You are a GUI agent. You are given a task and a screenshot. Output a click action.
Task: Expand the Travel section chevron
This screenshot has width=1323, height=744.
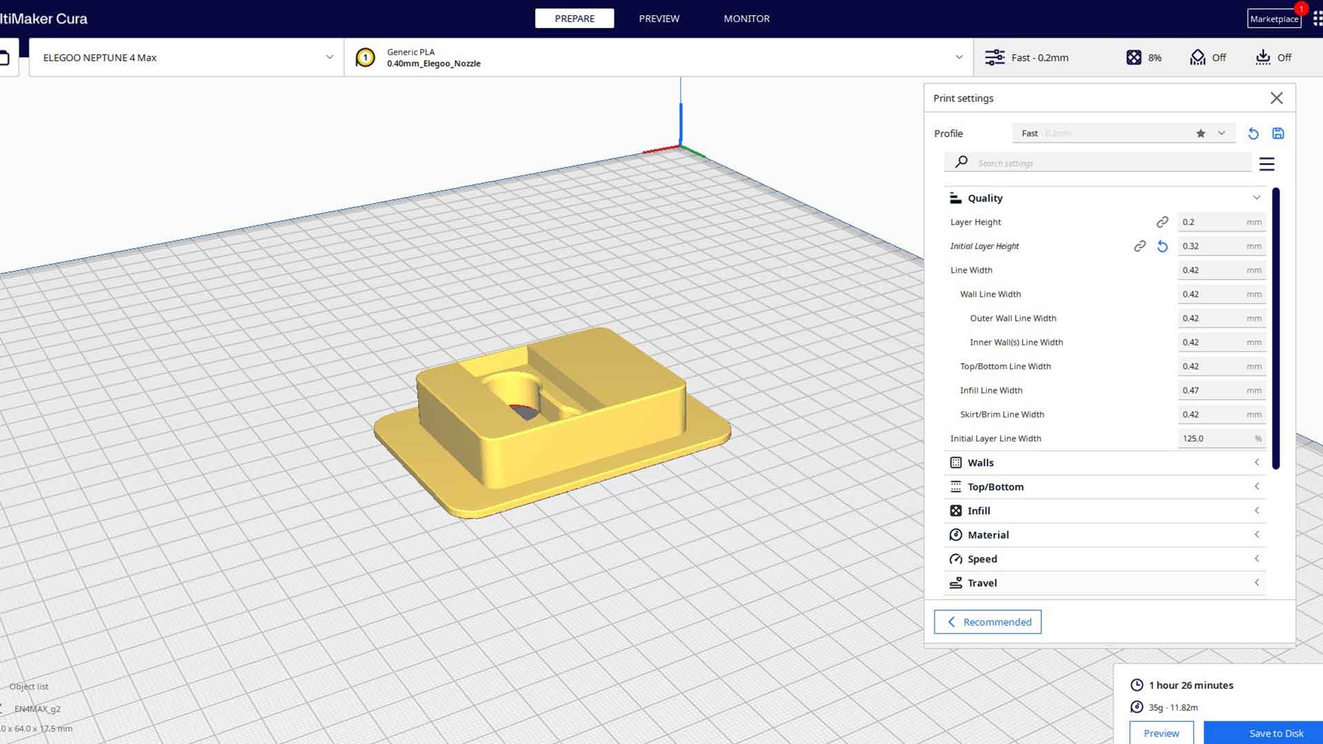(x=1257, y=583)
